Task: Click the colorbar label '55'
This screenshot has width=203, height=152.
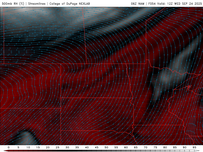Action: click(x=116, y=147)
